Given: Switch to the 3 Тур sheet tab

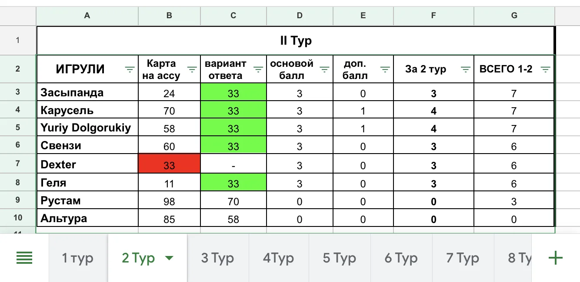Looking at the screenshot, I should (217, 259).
